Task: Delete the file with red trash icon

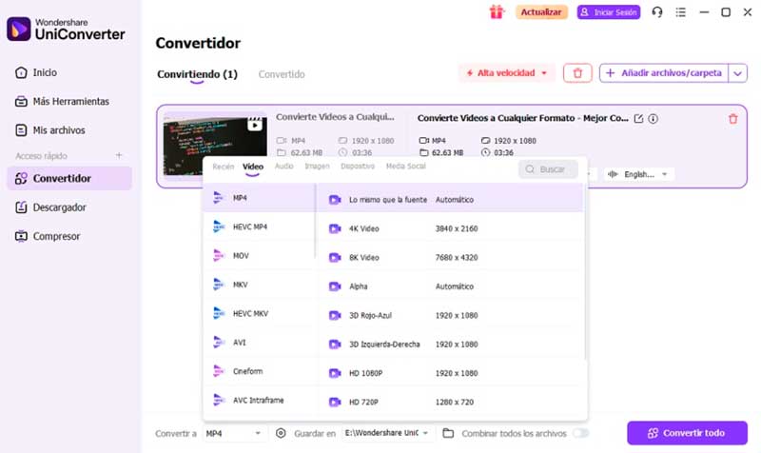Action: point(732,118)
